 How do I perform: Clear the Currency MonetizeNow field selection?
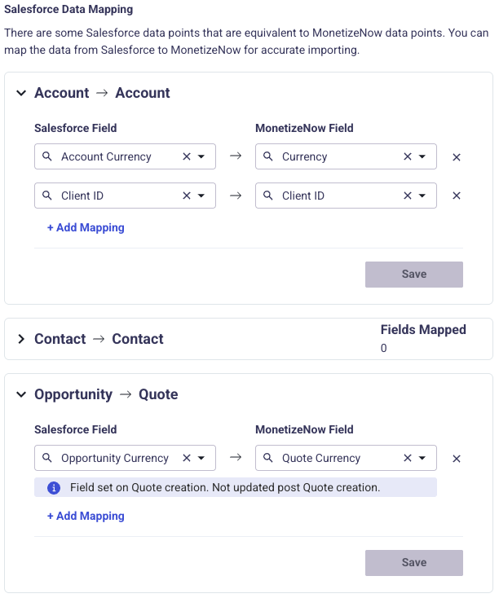pyautogui.click(x=407, y=156)
